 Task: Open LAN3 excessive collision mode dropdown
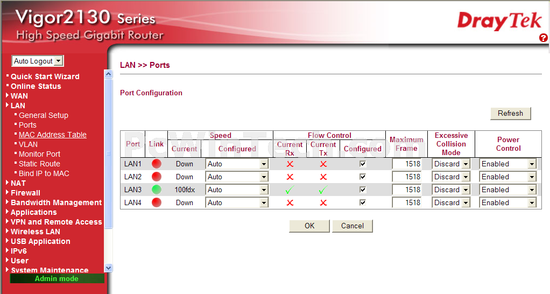[451, 190]
